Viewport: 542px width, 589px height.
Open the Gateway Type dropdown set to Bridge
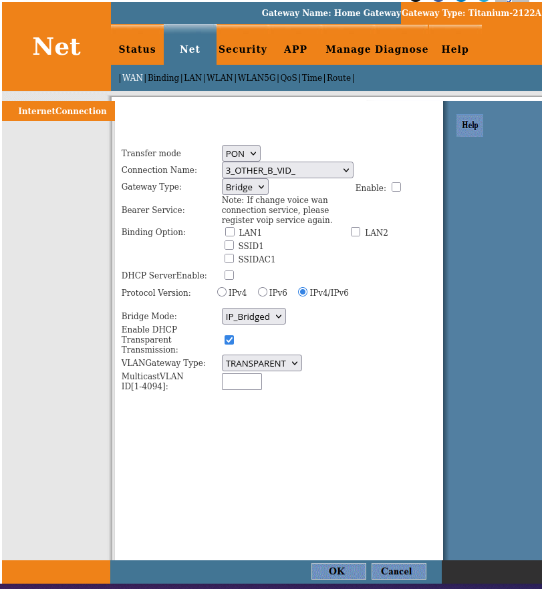[x=245, y=186]
